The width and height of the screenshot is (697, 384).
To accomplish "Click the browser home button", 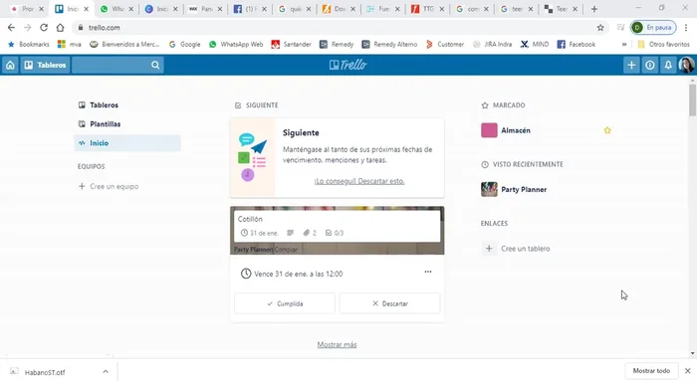I will pos(60,28).
